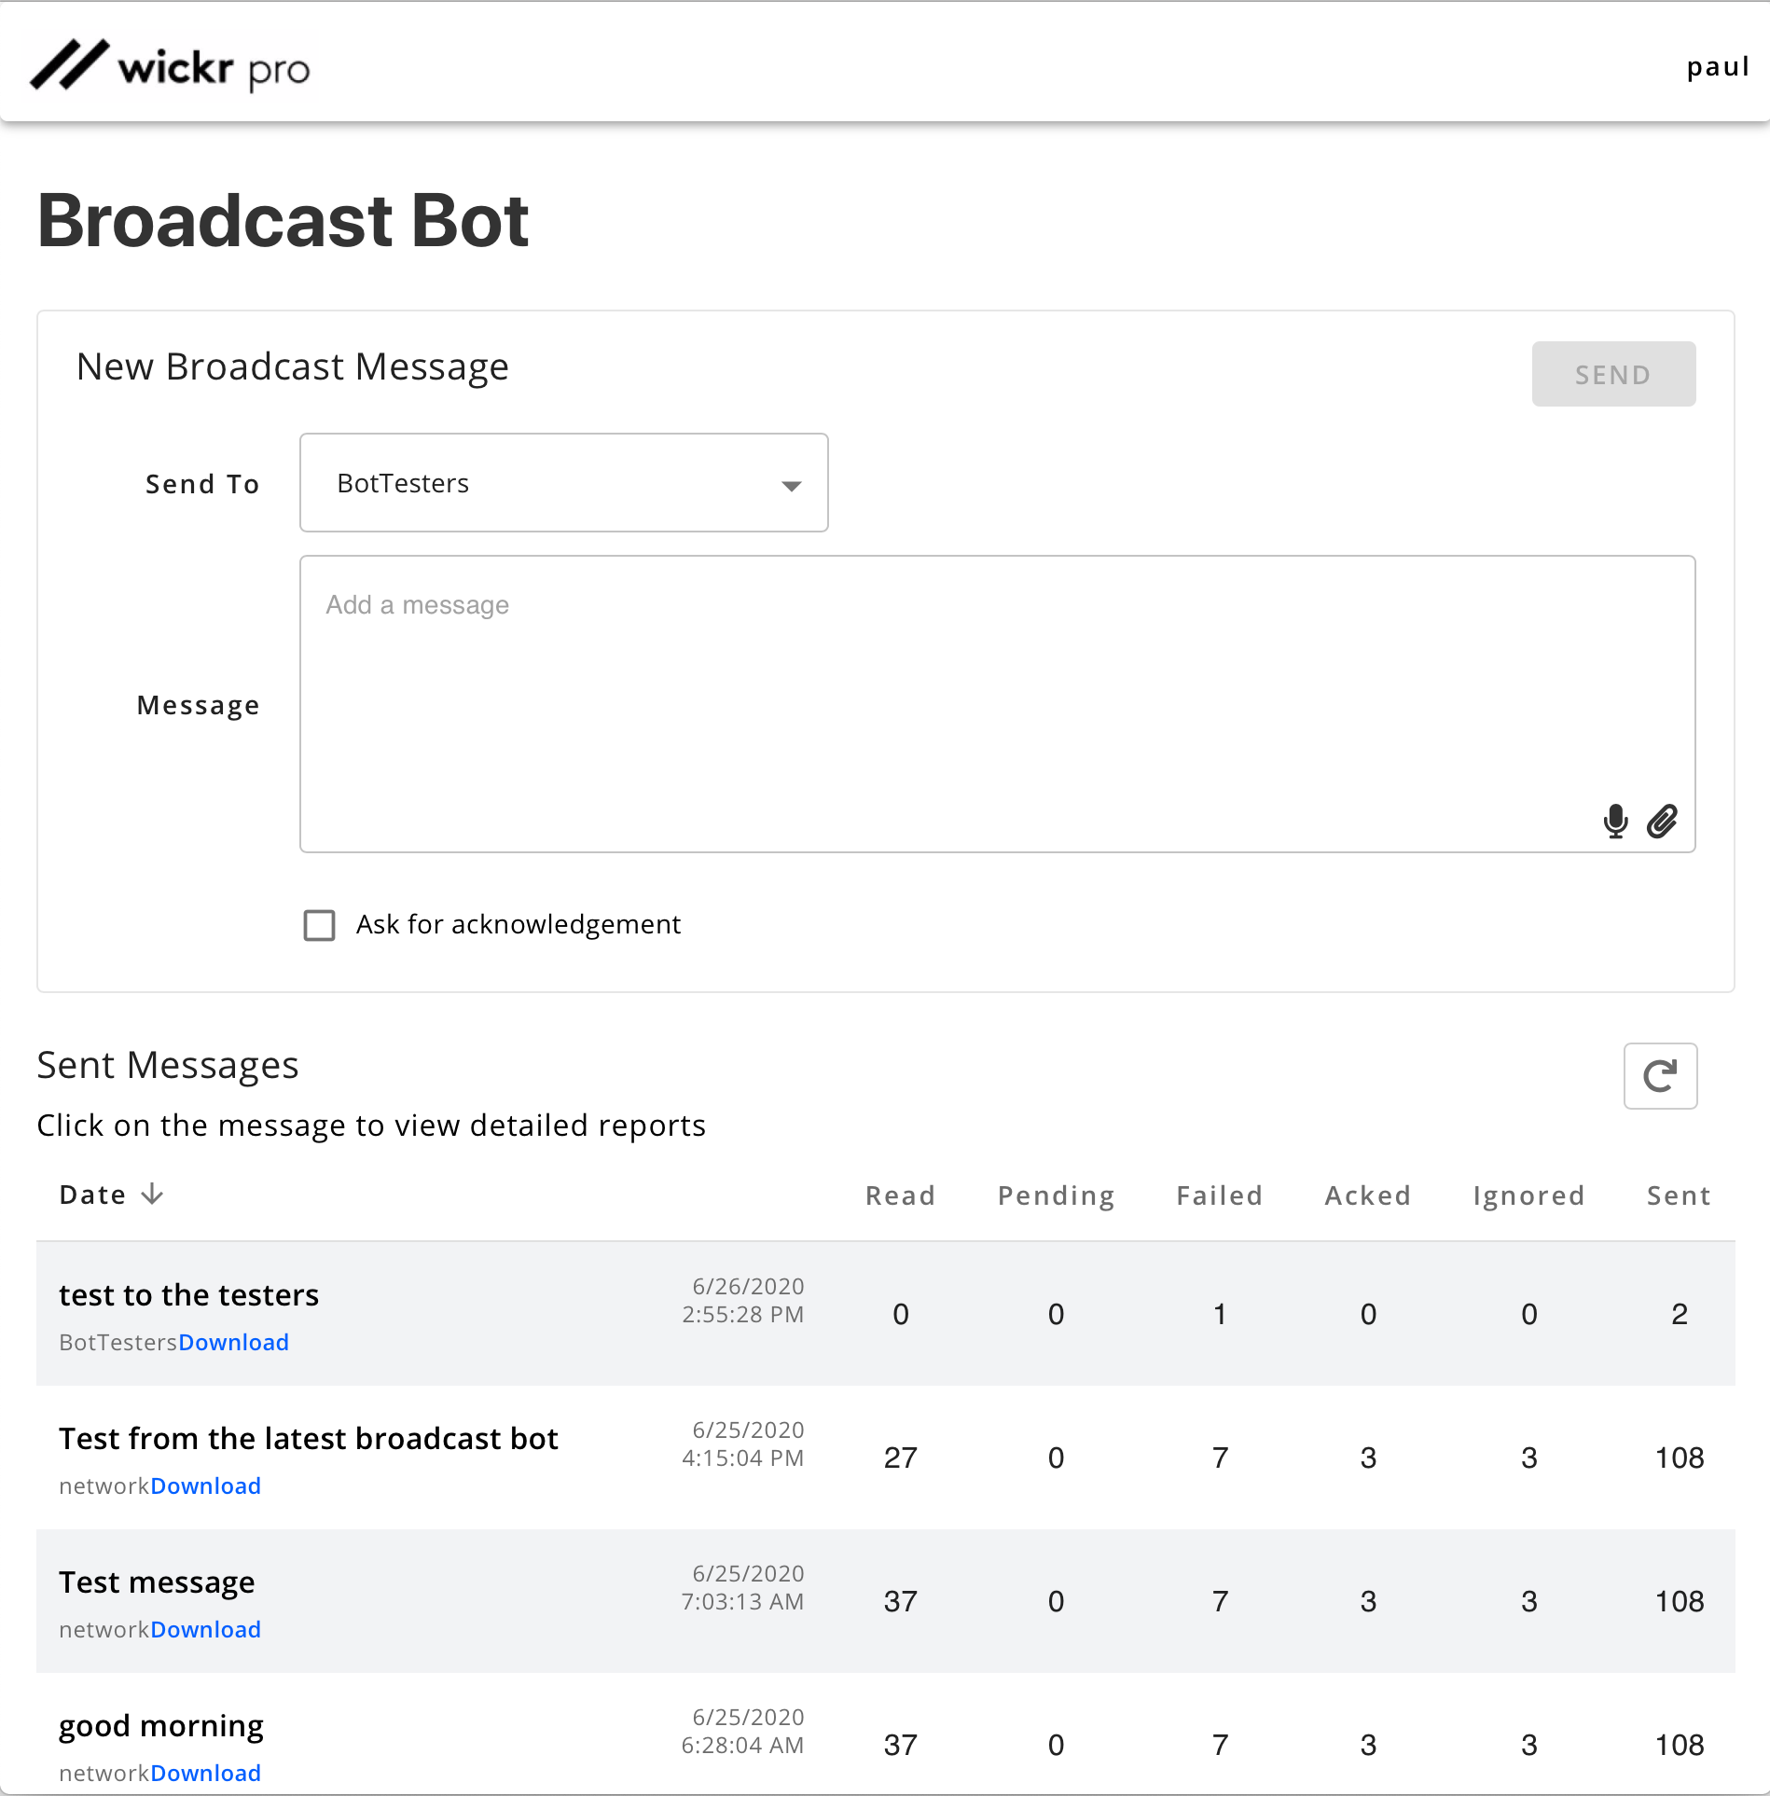The image size is (1770, 1796).
Task: Click the New Broadcast Message title
Action: [293, 366]
